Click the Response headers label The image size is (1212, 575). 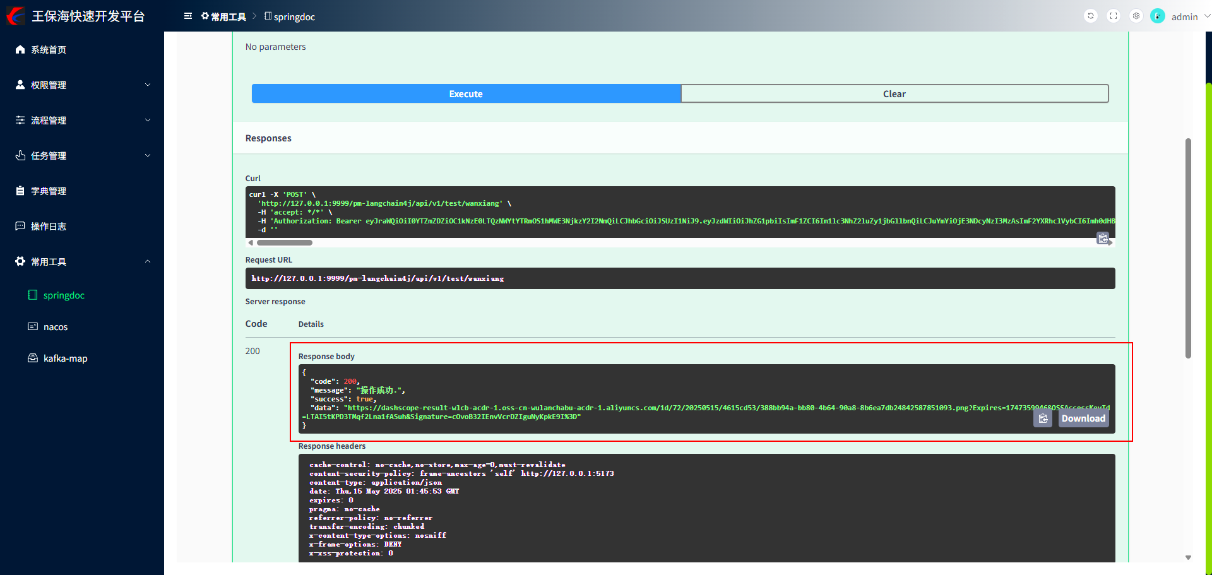click(x=332, y=446)
